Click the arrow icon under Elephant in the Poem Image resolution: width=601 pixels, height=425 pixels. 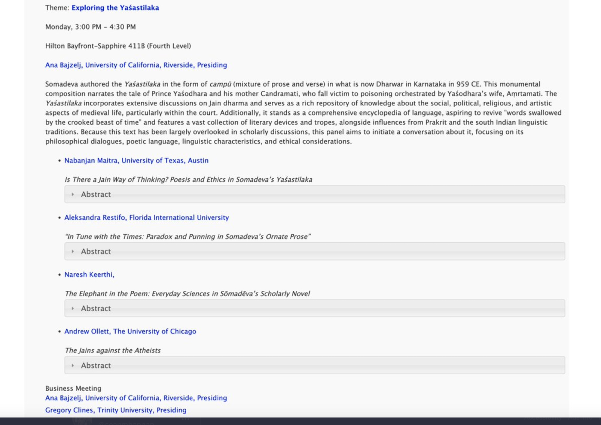pyautogui.click(x=73, y=308)
